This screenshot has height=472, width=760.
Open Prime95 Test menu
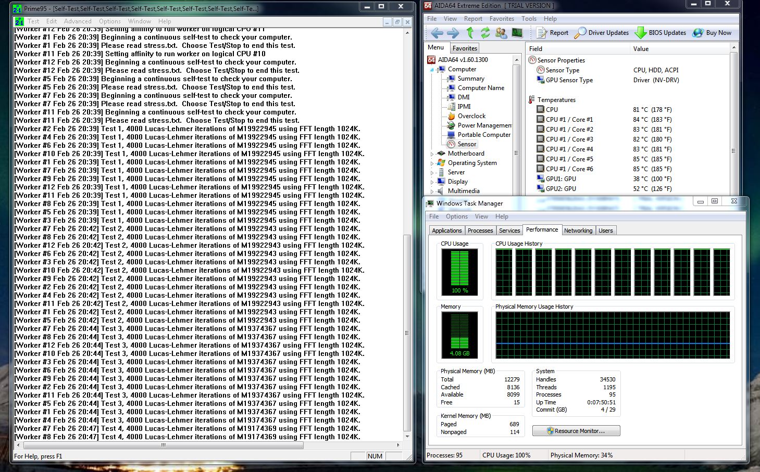coord(33,21)
